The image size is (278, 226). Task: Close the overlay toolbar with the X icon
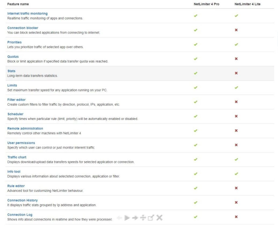pos(159,218)
